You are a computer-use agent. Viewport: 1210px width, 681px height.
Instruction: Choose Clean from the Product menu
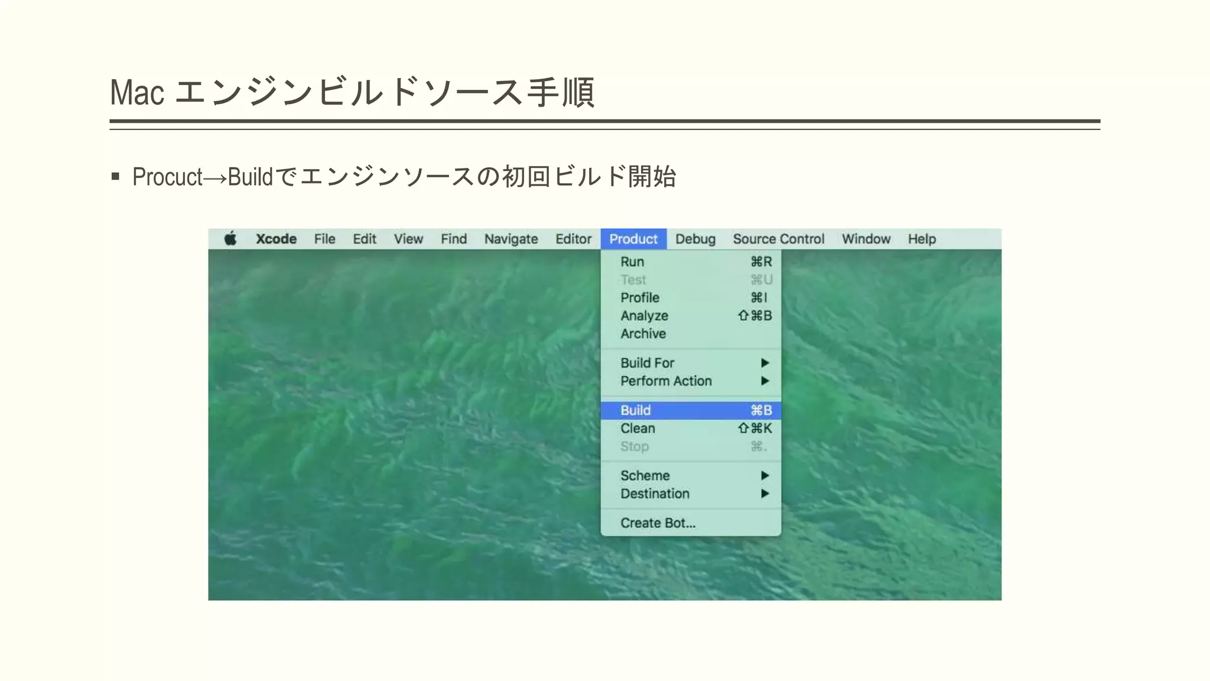691,428
